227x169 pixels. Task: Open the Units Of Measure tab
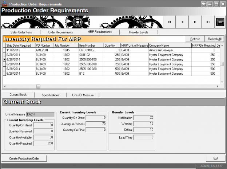(x=83, y=95)
